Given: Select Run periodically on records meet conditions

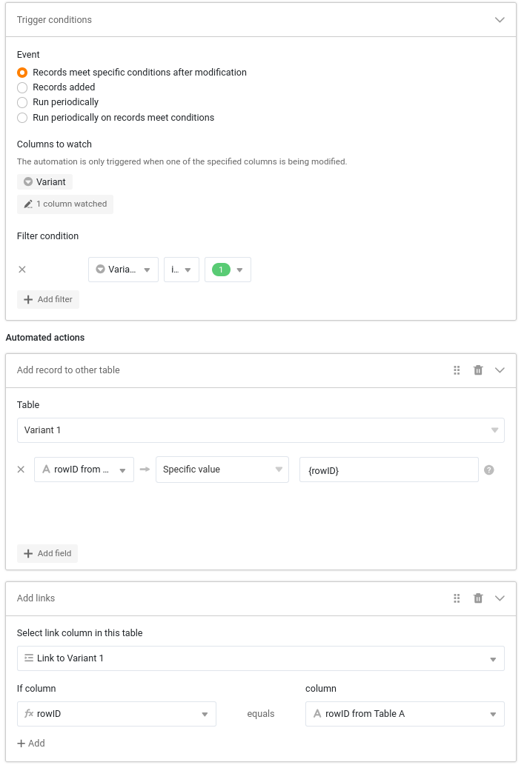Looking at the screenshot, I should click(x=22, y=118).
